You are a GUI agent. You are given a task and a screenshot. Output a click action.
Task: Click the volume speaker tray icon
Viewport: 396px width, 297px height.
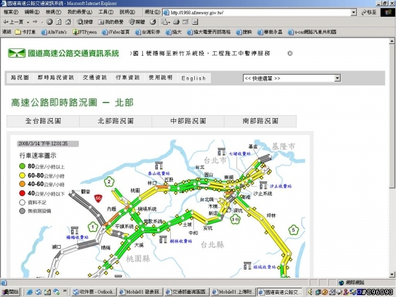311,292
